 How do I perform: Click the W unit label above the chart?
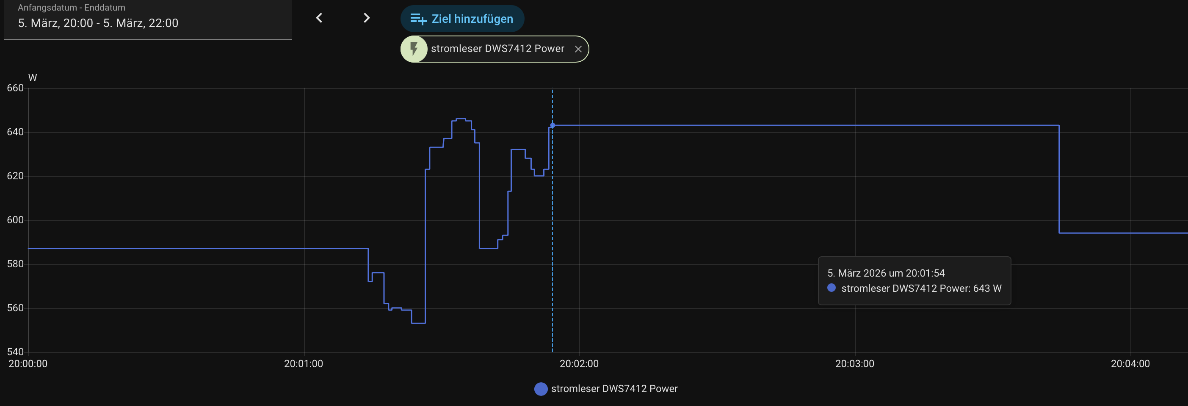coord(32,78)
